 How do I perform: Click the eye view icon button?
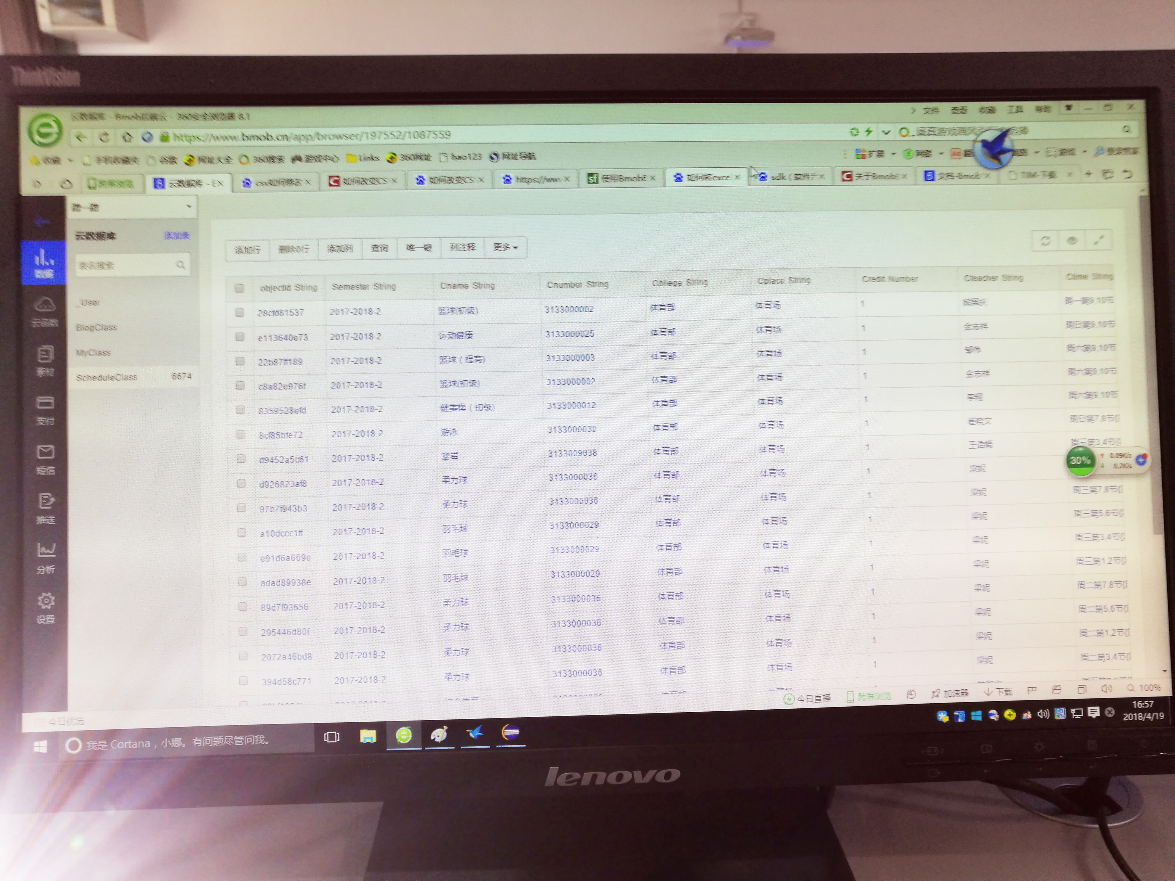(1071, 241)
